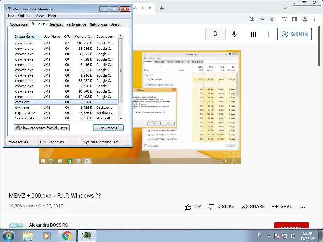Click the share page icon in Chrome
Viewport: 323px width, 242px height.
tap(262, 19)
